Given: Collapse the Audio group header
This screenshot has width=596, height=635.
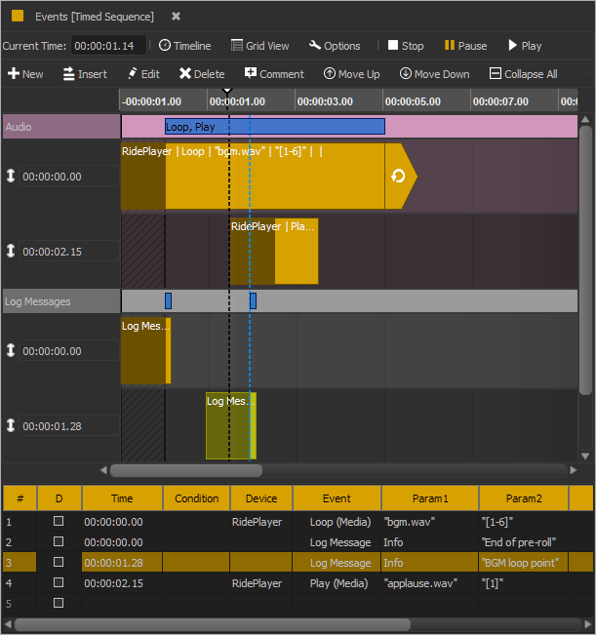Looking at the screenshot, I should click(60, 127).
